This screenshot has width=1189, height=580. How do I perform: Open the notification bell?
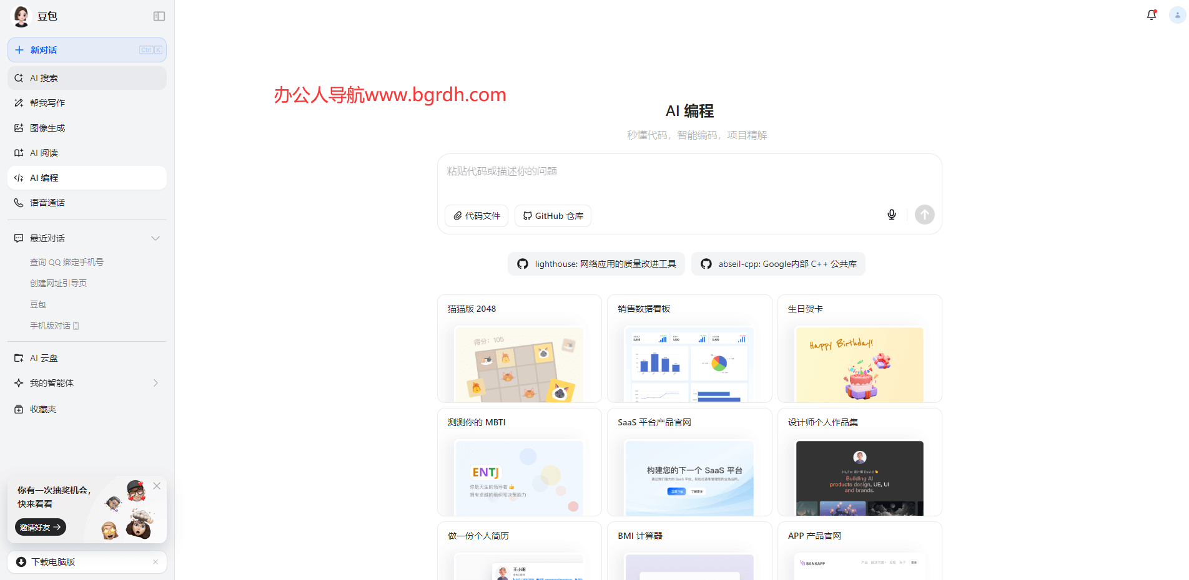click(1151, 14)
